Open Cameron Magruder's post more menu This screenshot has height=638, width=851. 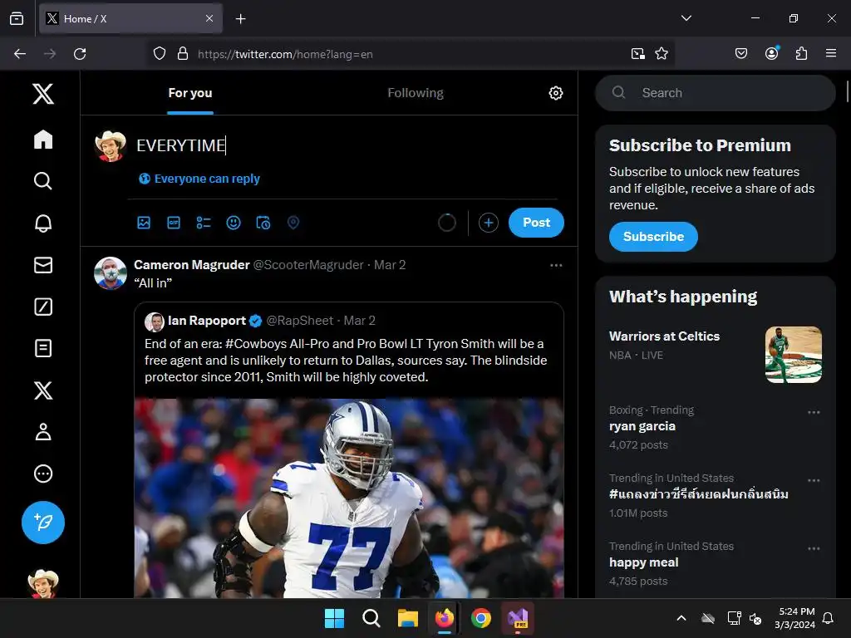[556, 265]
